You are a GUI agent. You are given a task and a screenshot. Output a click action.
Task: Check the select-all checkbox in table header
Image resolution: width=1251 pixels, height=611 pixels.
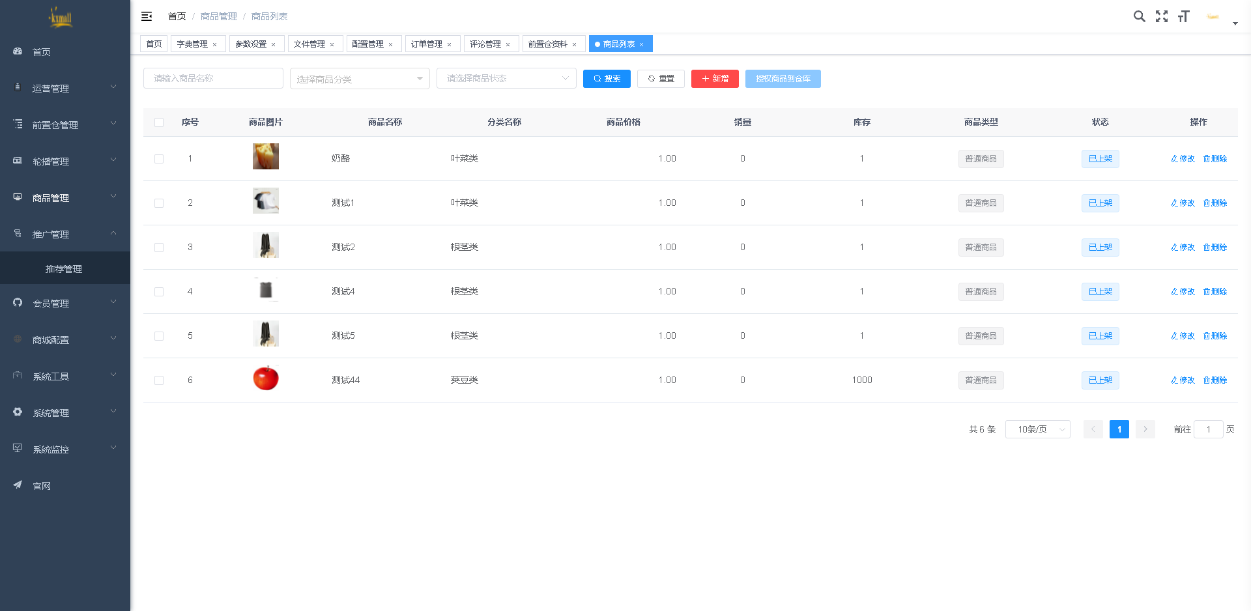159,122
